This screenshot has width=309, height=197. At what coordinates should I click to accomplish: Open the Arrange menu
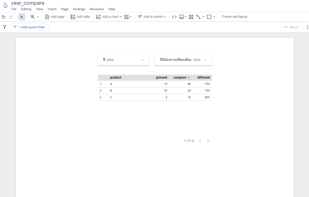pyautogui.click(x=79, y=9)
